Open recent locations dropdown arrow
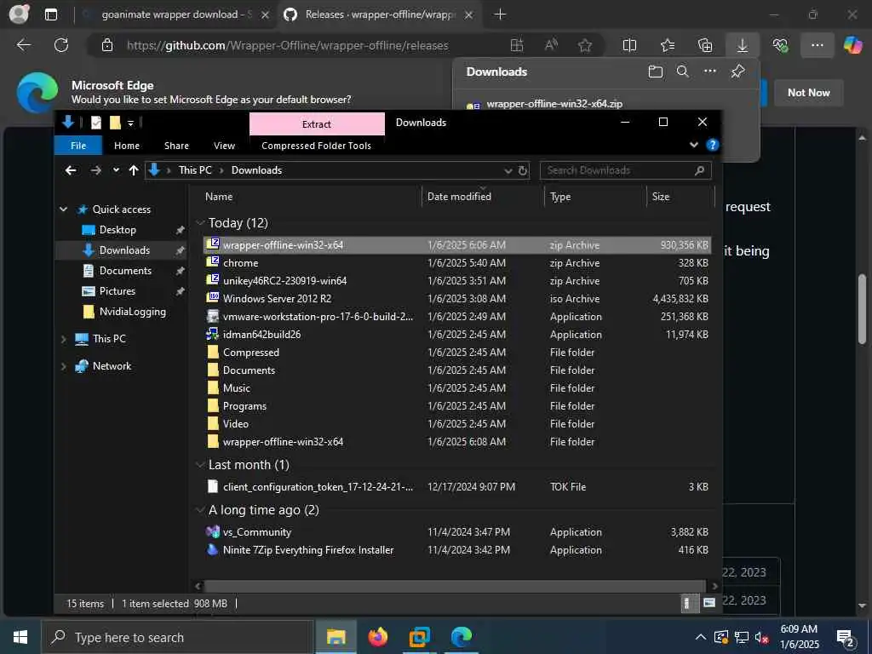 click(116, 170)
